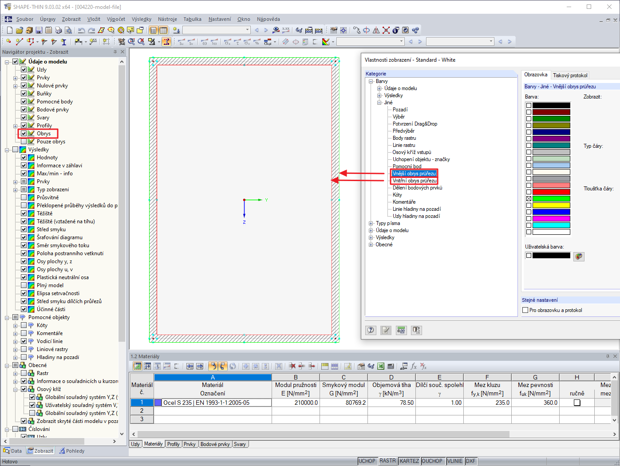
Task: Enable the Průsvitné checkbox
Action: (x=24, y=197)
